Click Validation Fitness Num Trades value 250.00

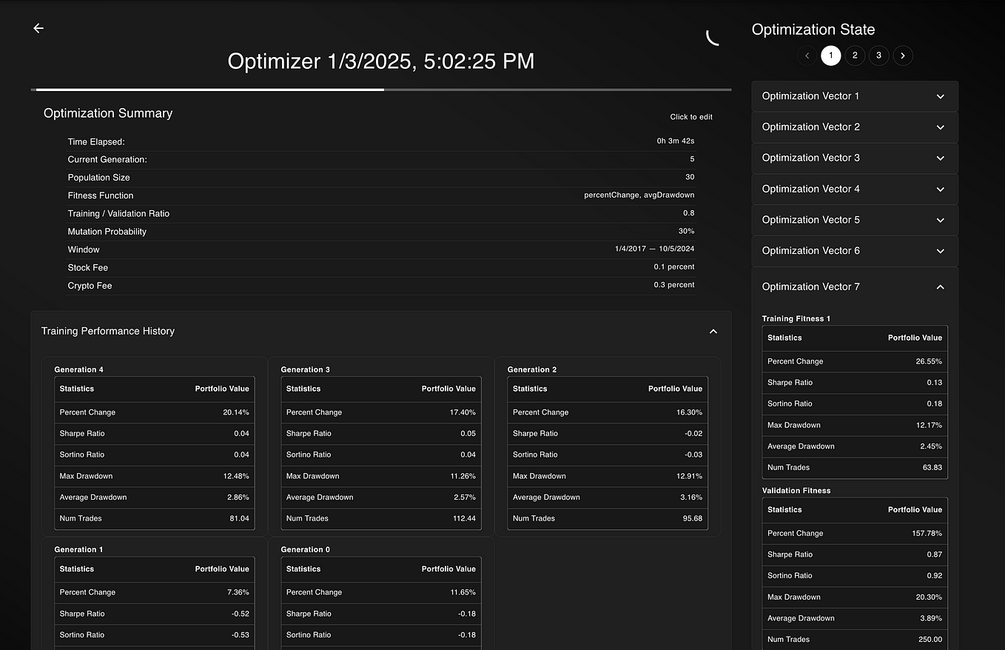coord(930,639)
